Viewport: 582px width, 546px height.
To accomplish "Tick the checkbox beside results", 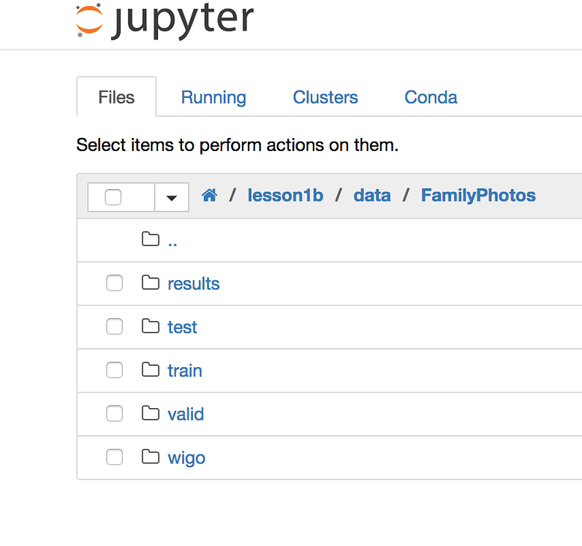I will 115,283.
